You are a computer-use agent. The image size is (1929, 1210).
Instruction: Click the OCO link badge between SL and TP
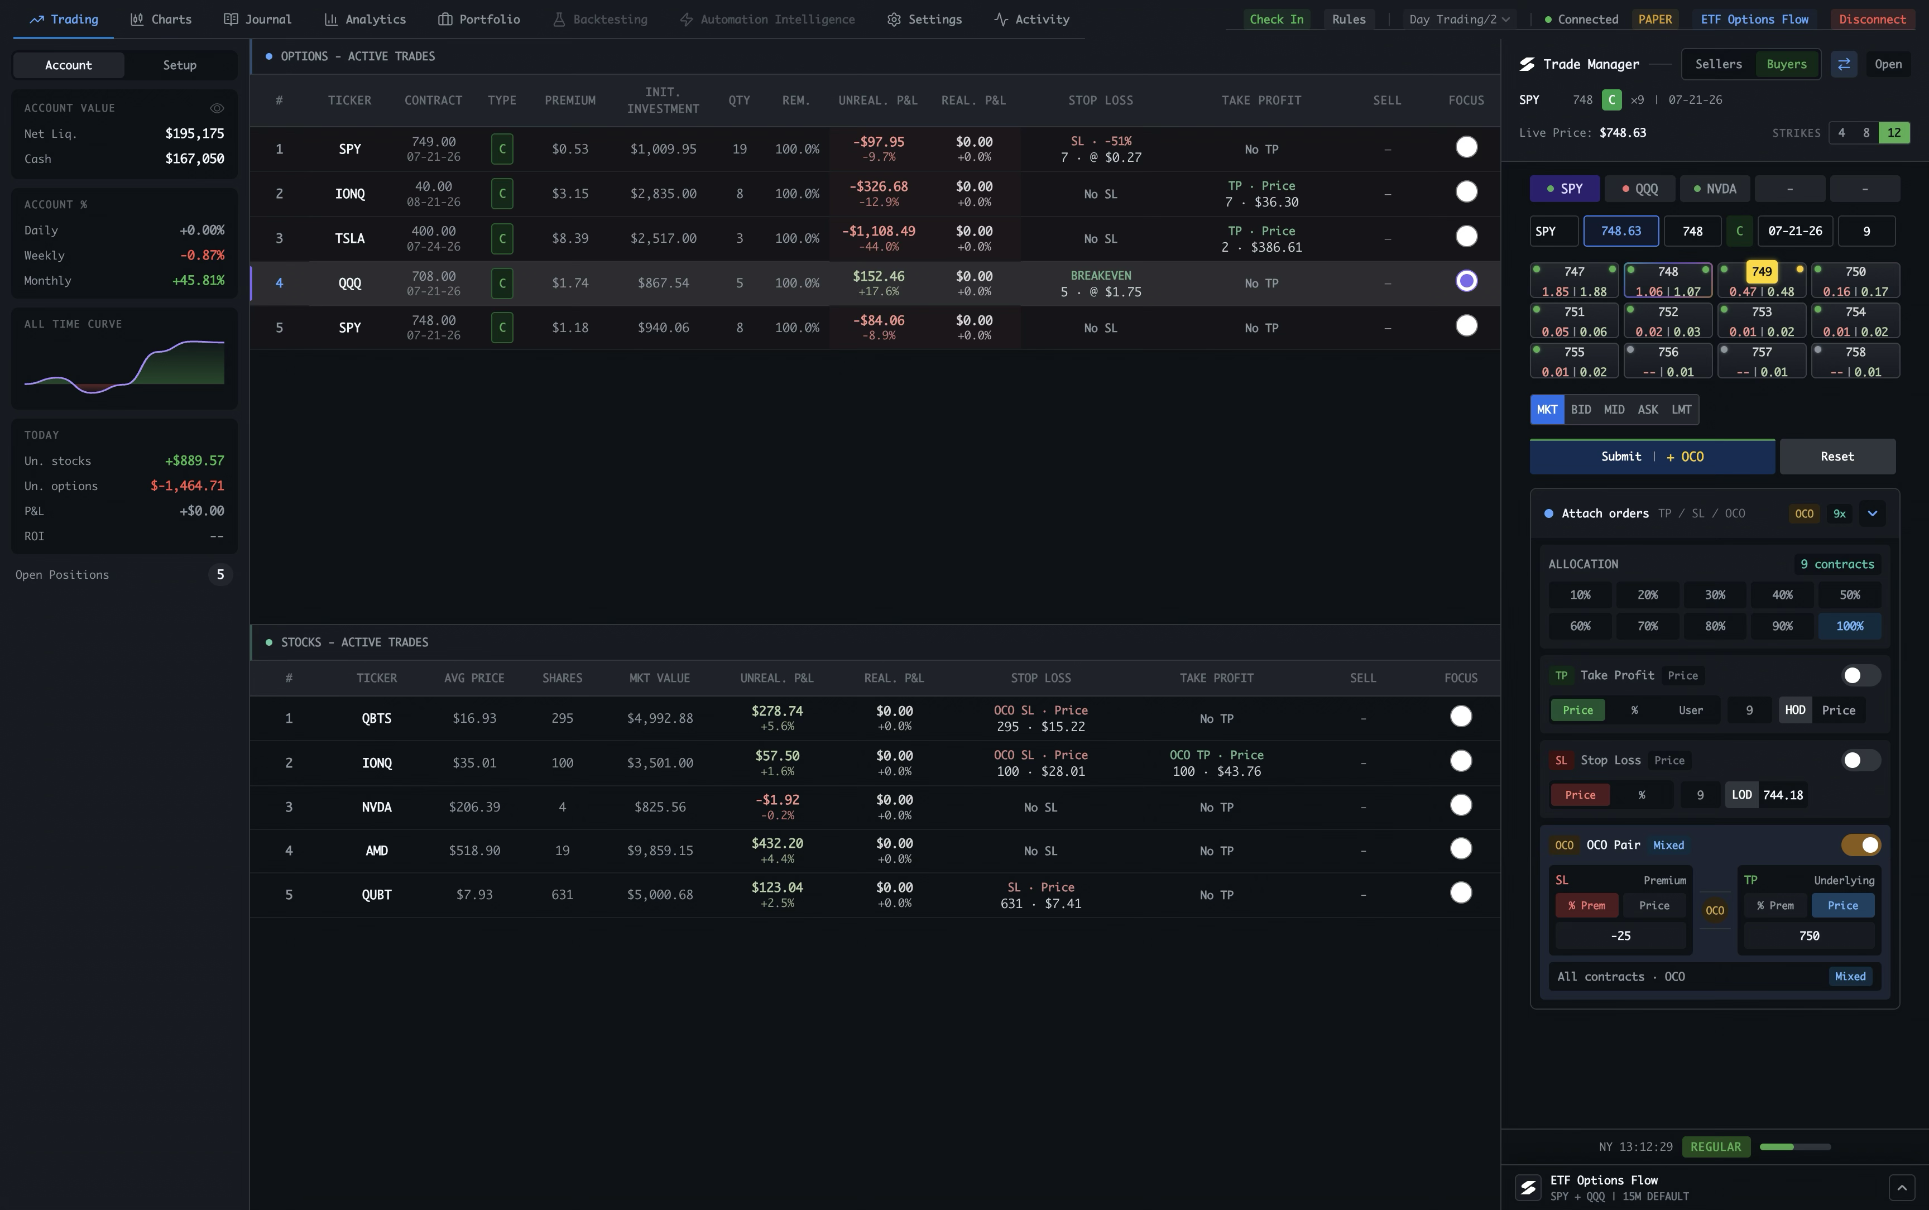point(1715,911)
